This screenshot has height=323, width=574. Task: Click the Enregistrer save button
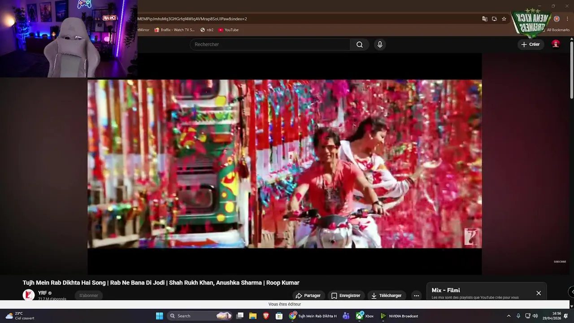tap(346, 296)
